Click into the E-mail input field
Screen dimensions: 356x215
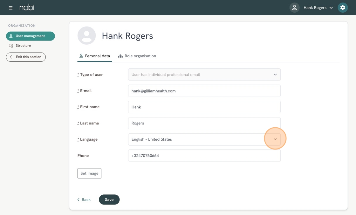tap(204, 91)
